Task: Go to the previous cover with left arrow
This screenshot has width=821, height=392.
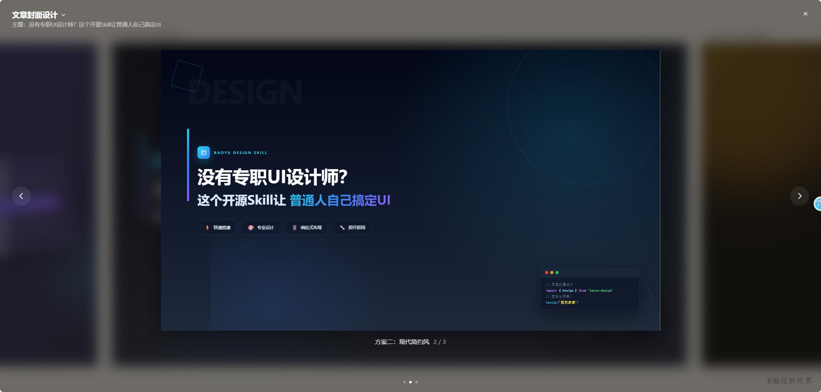Action: 21,196
